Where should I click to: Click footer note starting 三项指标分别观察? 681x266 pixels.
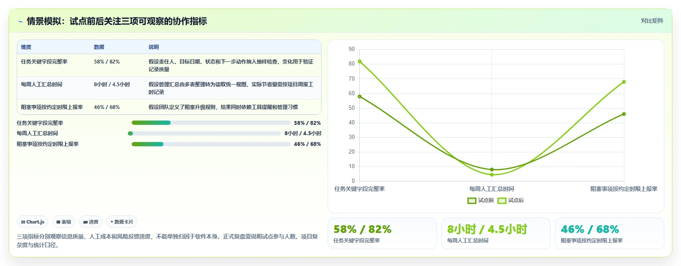click(167, 241)
